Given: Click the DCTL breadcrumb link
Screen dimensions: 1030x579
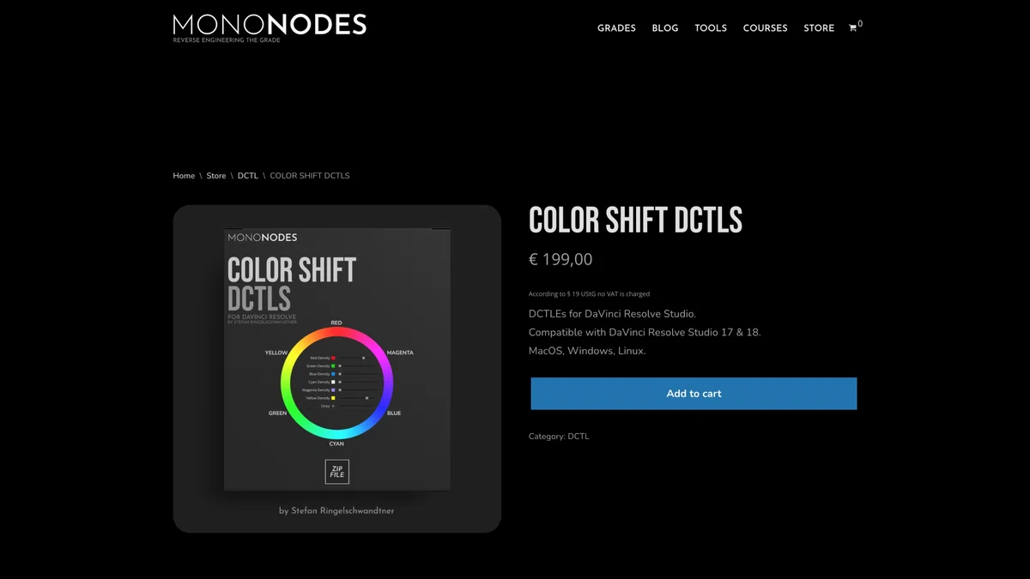Looking at the screenshot, I should click(x=248, y=176).
